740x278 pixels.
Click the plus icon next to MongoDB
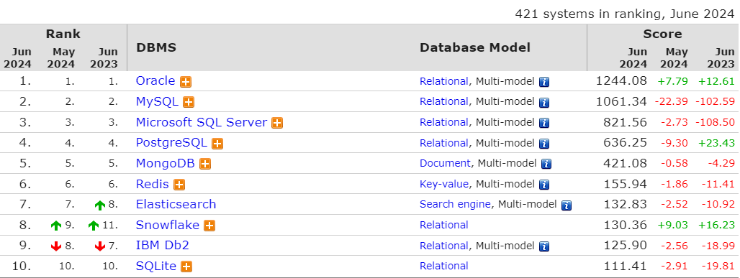(x=205, y=164)
